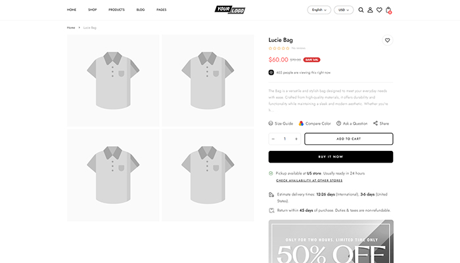Add Lucie Bag to wishlist heart
This screenshot has height=263, width=460.
[x=388, y=40]
